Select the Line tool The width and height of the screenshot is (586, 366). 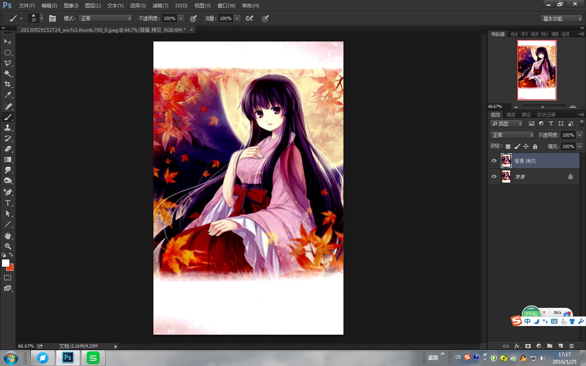(x=8, y=224)
